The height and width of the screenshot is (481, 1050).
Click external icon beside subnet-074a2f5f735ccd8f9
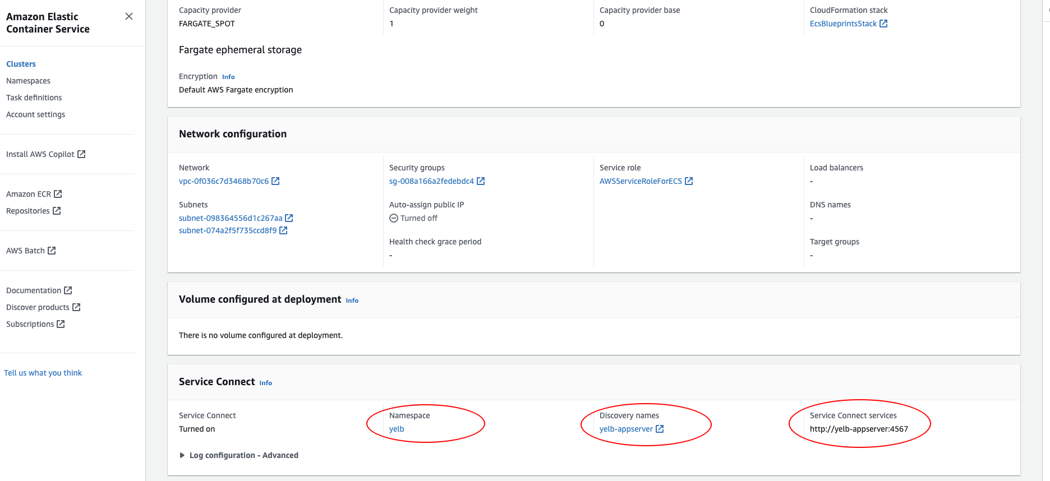[283, 230]
